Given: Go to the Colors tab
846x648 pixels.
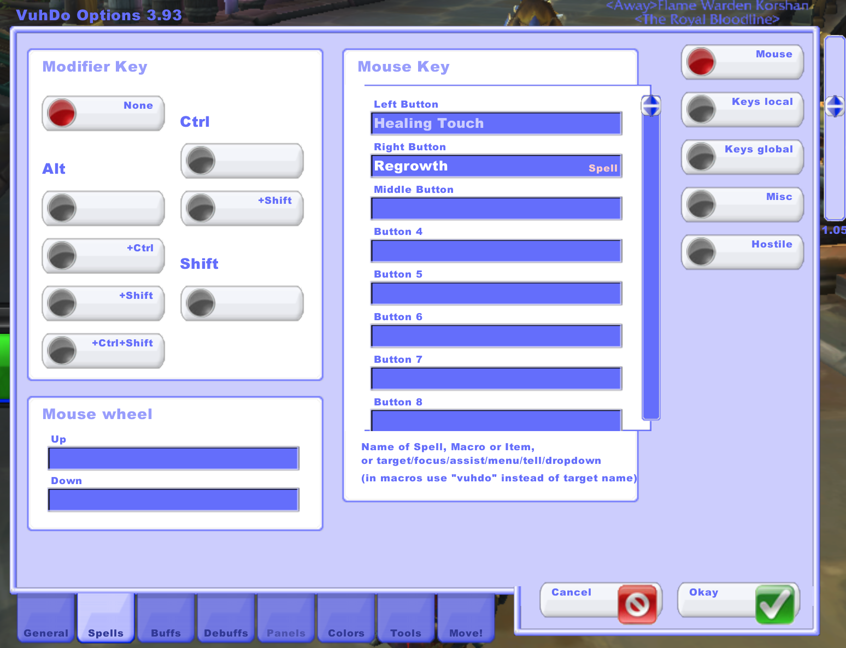Looking at the screenshot, I should [346, 633].
